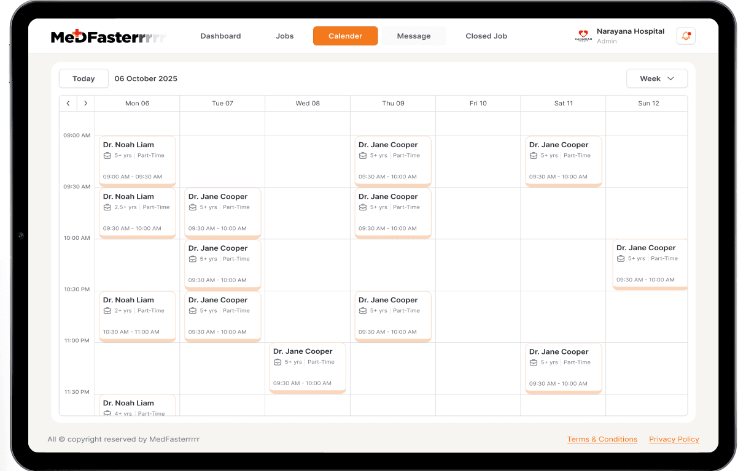This screenshot has width=746, height=471.
Task: Click the briefcase icon on Wednesday's Dr. Jane Cooper card
Action: (277, 362)
